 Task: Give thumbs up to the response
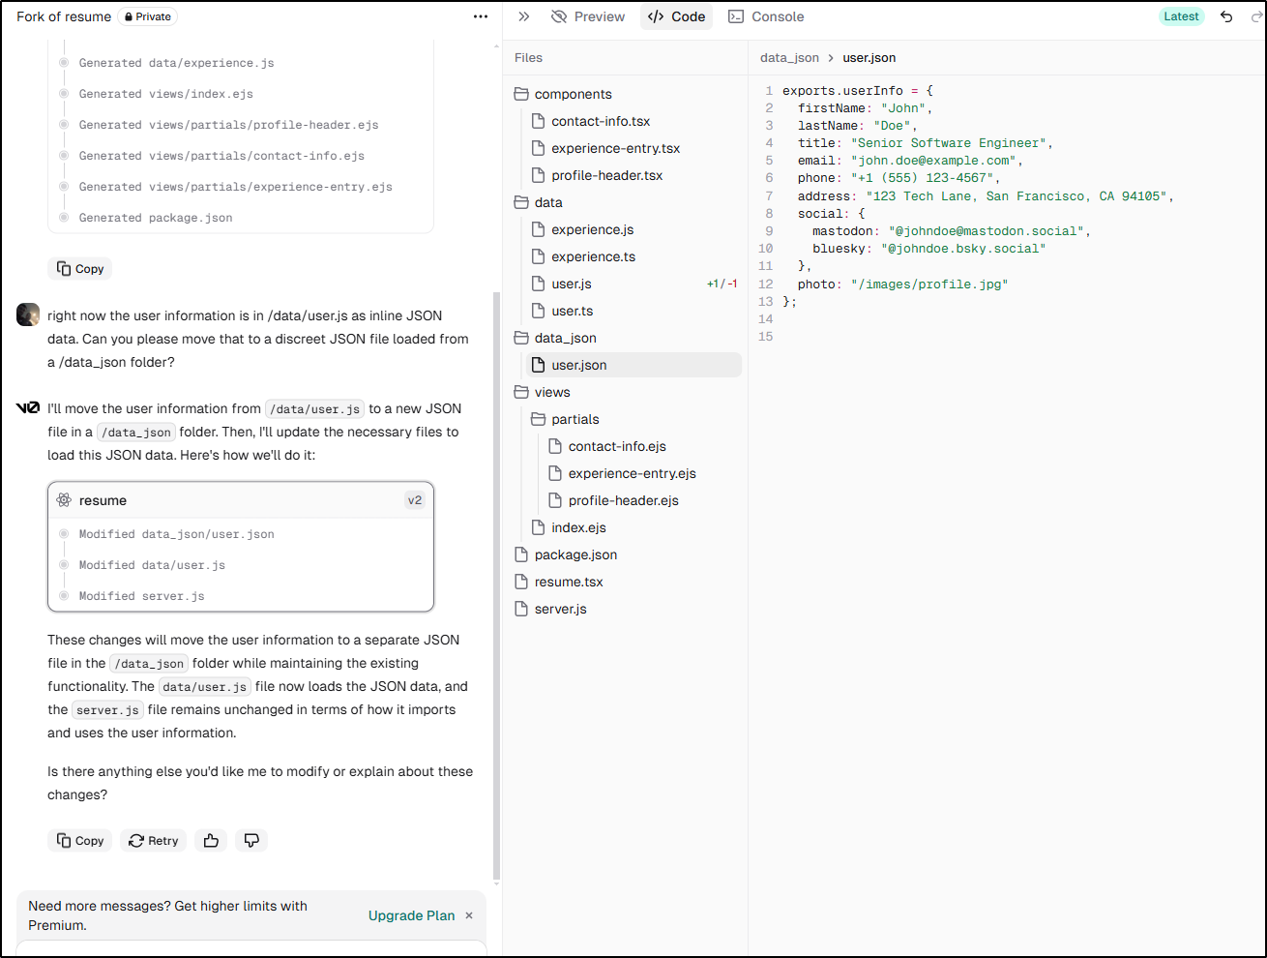(x=211, y=841)
